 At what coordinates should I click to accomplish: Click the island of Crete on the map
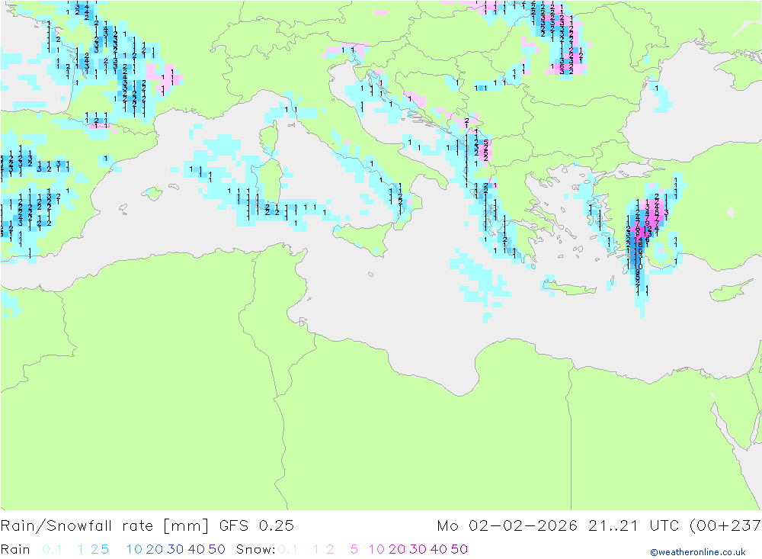569,289
